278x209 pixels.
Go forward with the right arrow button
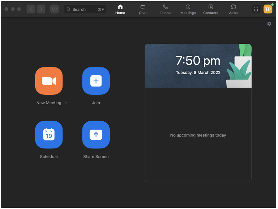(x=41, y=9)
